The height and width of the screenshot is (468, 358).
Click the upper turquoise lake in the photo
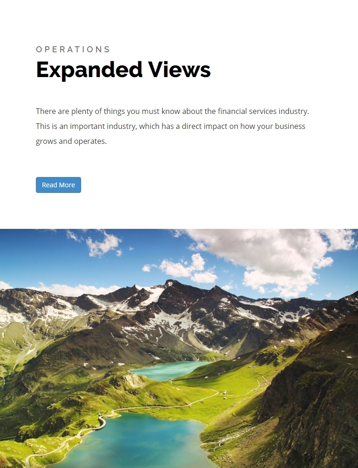[171, 370]
